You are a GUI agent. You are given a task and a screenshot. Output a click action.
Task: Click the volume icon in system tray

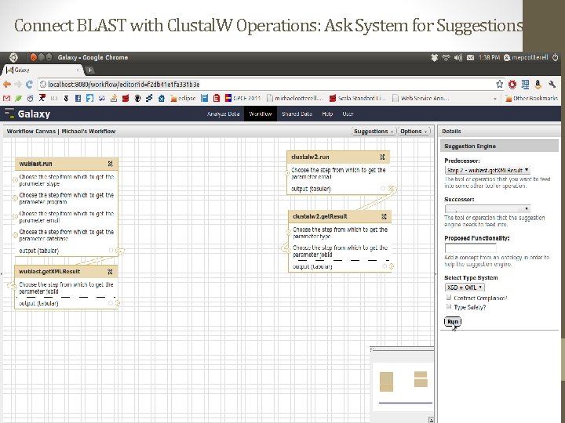458,57
